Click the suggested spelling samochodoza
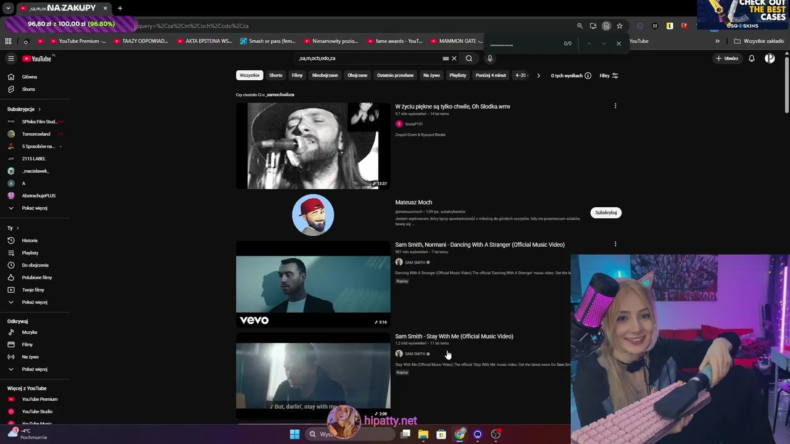 pos(280,95)
